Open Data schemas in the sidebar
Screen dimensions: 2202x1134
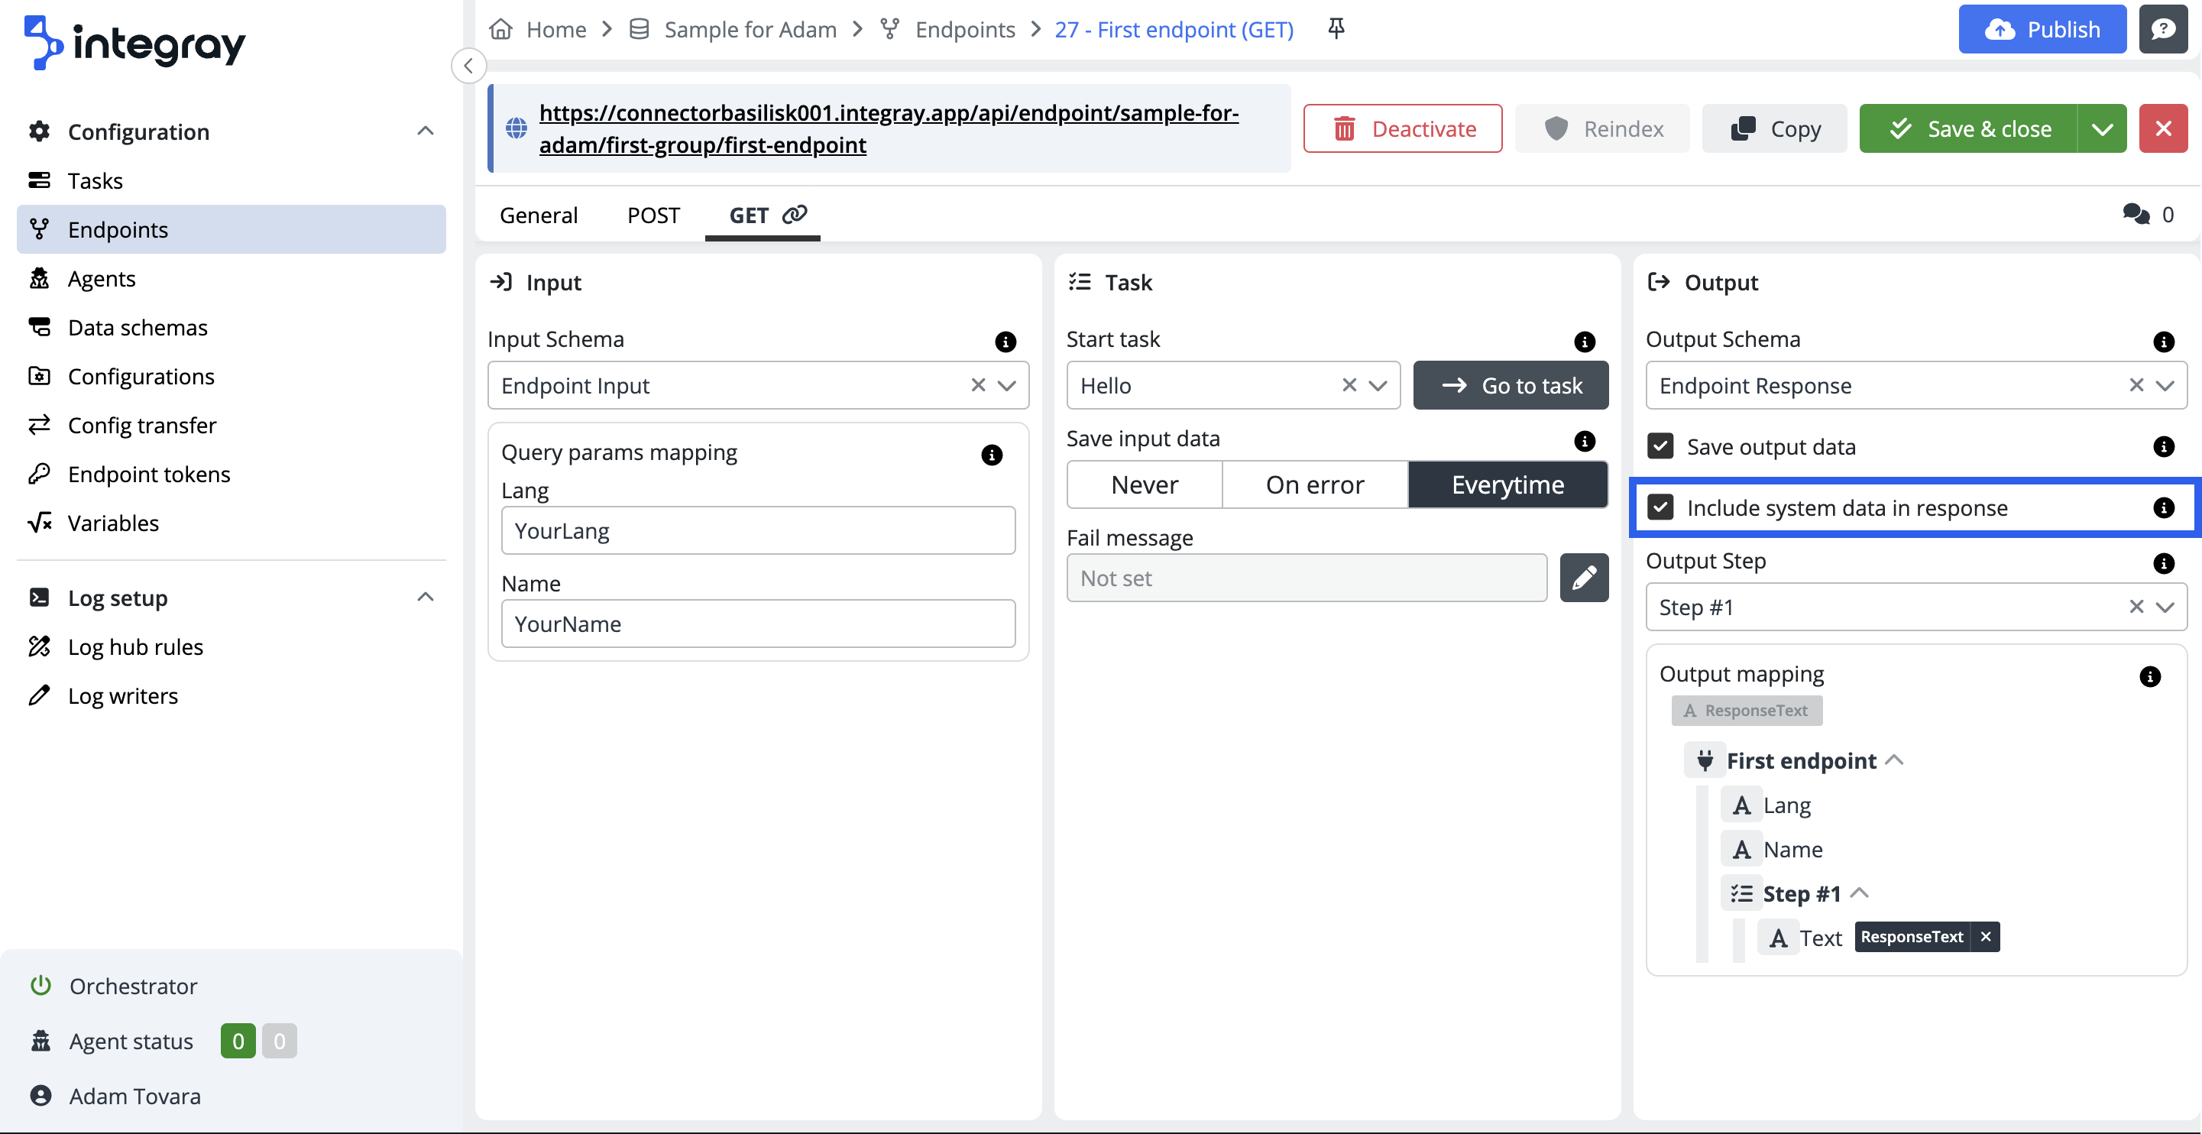coord(138,328)
